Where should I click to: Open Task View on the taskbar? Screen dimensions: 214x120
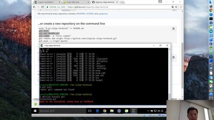(90, 111)
